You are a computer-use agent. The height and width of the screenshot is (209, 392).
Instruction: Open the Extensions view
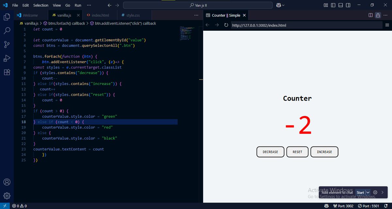pos(7,72)
